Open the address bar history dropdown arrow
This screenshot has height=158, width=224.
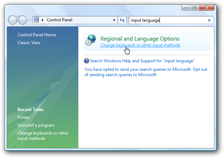pyautogui.click(x=114, y=20)
